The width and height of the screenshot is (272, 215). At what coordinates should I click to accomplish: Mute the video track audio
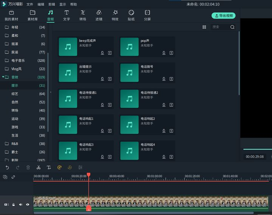pyautogui.click(x=21, y=204)
